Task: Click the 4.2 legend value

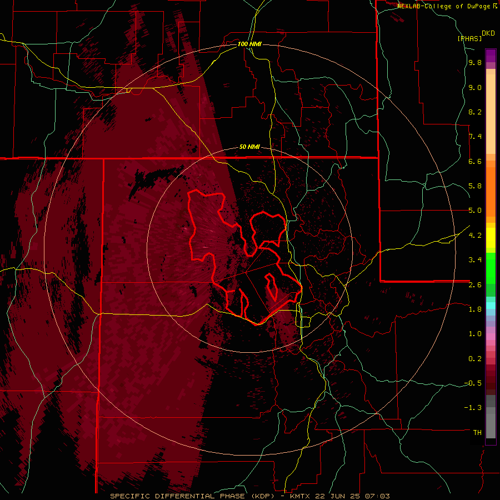Action: click(475, 236)
